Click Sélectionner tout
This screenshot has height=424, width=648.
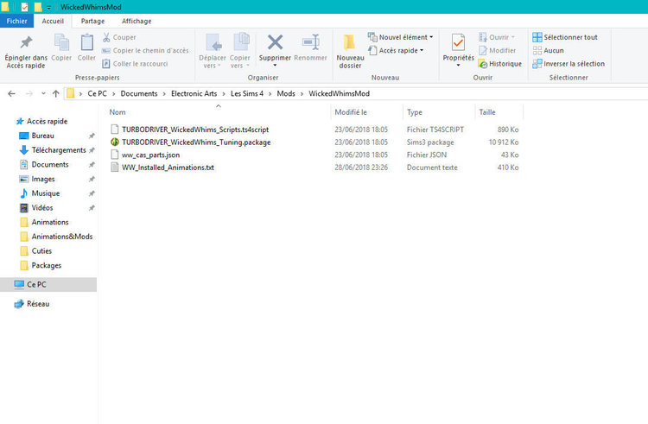click(565, 37)
